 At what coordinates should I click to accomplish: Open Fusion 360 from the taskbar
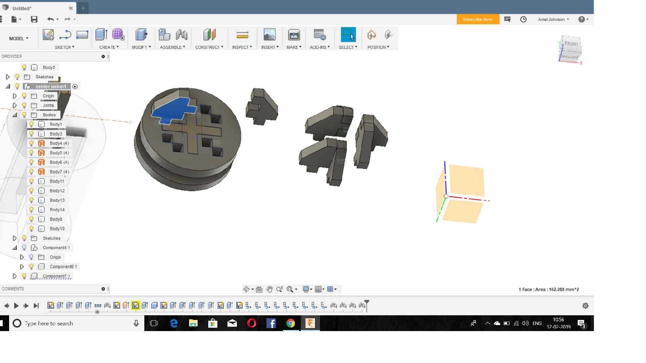[310, 323]
